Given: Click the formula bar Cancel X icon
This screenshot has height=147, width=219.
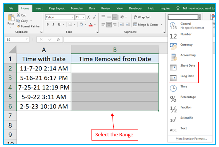Looking at the screenshot, I should (x=41, y=40).
